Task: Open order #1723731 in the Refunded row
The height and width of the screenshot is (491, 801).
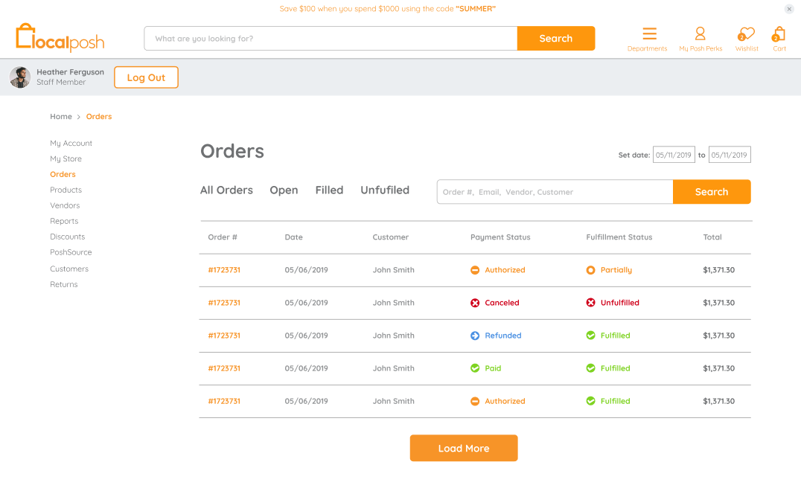Action: [224, 336]
